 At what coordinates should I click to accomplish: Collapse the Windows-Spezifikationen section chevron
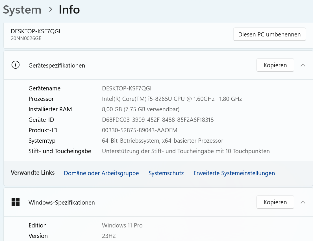pos(303,202)
